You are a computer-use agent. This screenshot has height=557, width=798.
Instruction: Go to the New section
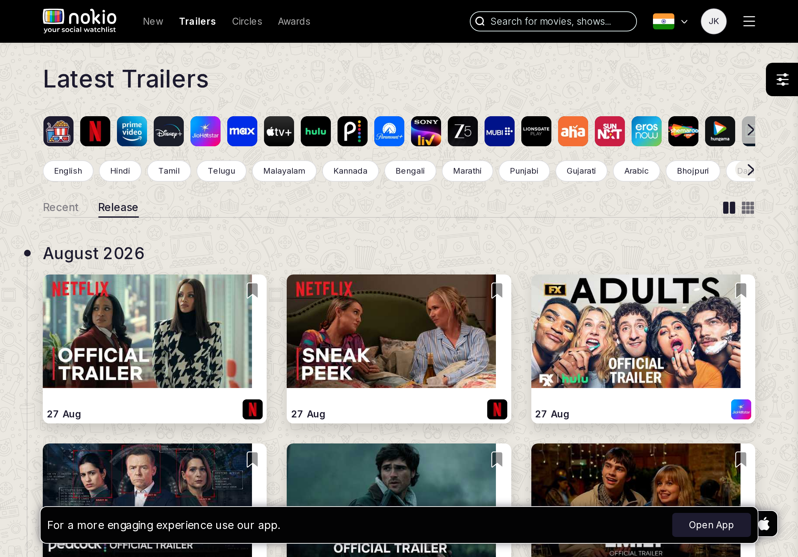coord(153,21)
